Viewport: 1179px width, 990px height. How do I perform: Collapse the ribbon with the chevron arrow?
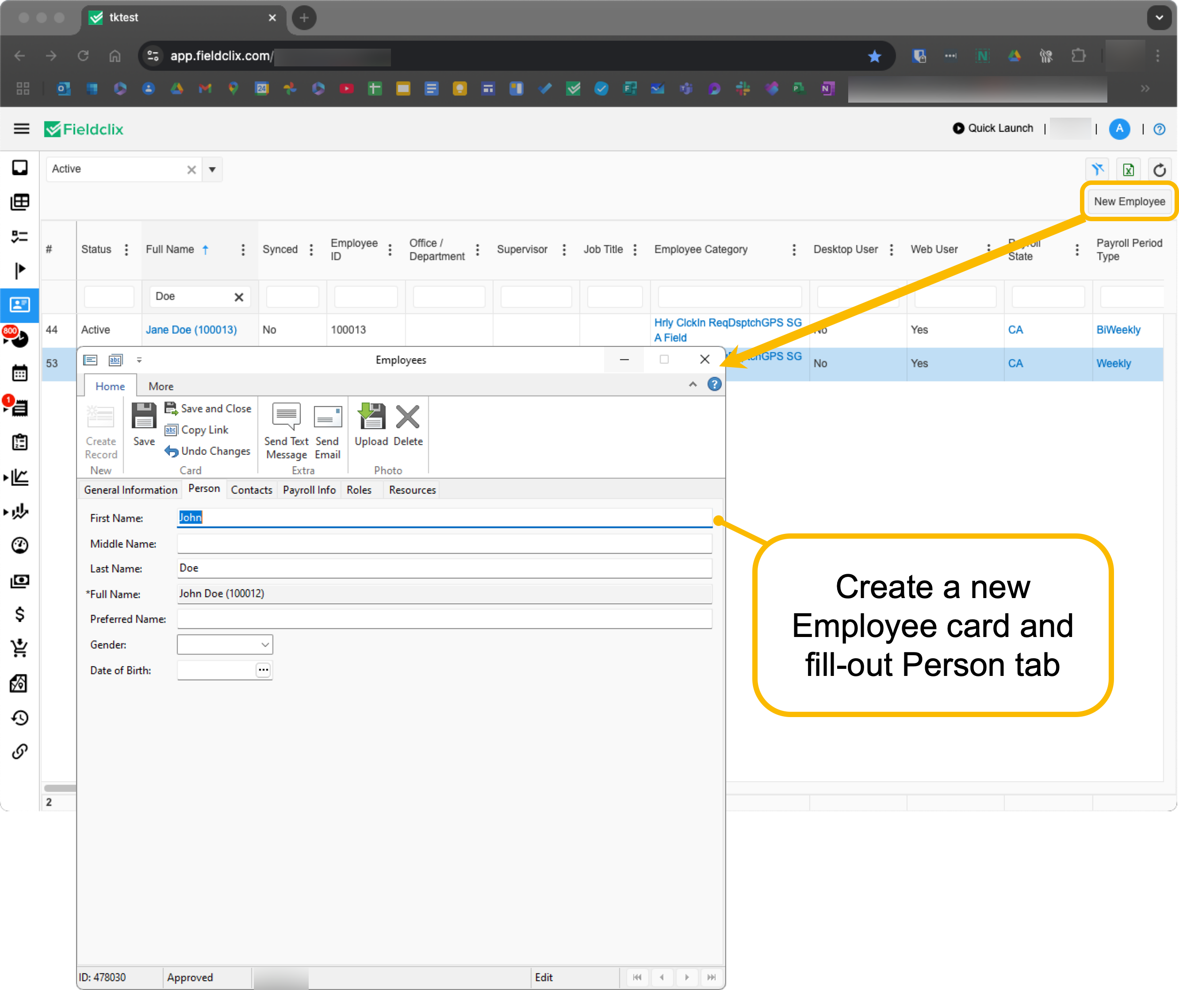(x=692, y=385)
